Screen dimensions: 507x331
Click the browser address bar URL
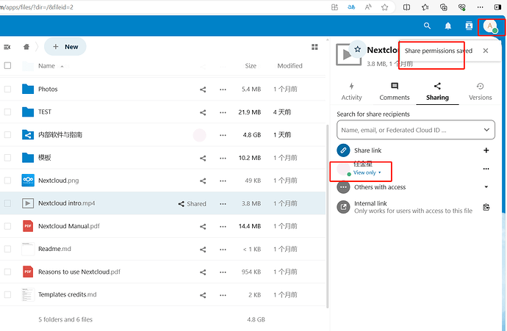[x=37, y=7]
